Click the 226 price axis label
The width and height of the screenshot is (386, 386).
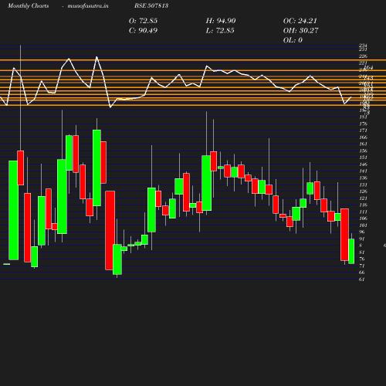tap(363, 56)
